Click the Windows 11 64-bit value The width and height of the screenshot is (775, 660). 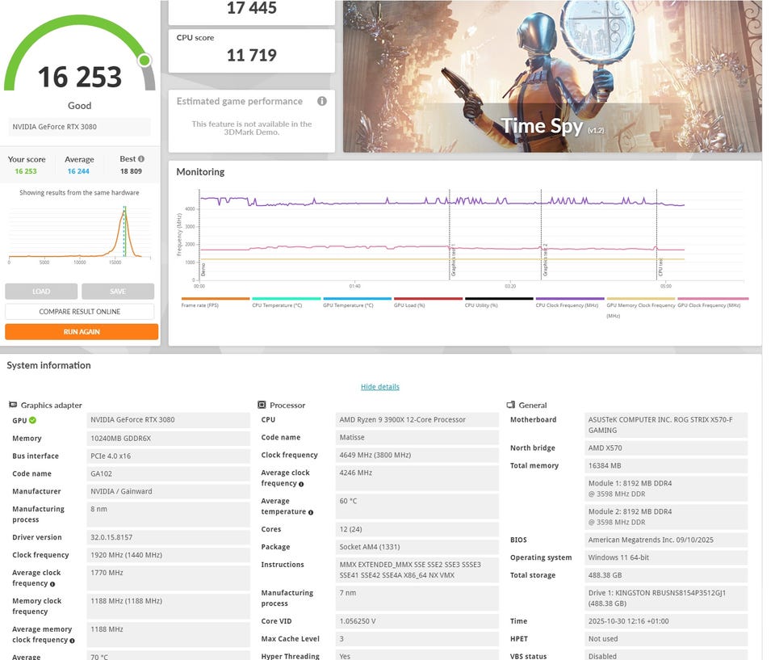pyautogui.click(x=666, y=557)
